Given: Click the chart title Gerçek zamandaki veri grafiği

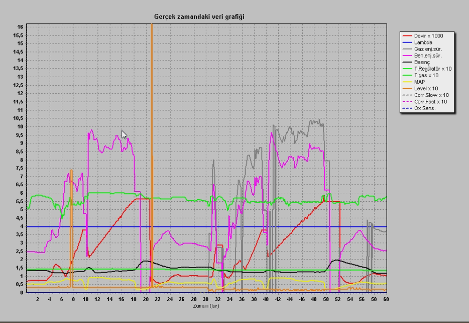Looking at the screenshot, I should 199,17.
